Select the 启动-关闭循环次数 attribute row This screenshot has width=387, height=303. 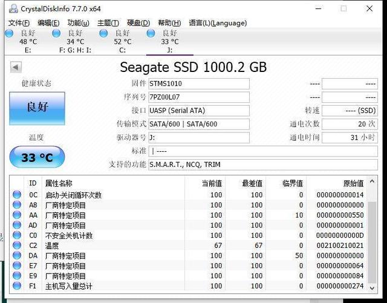[x=189, y=195]
